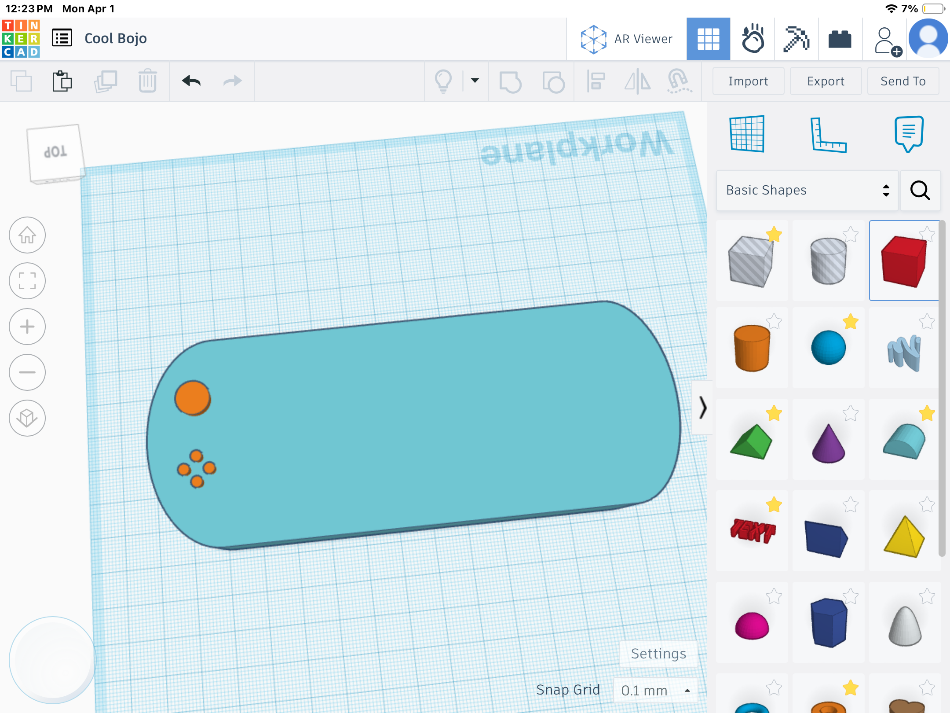Image resolution: width=950 pixels, height=713 pixels.
Task: Click the Paste clipboard tool
Action: 62,81
